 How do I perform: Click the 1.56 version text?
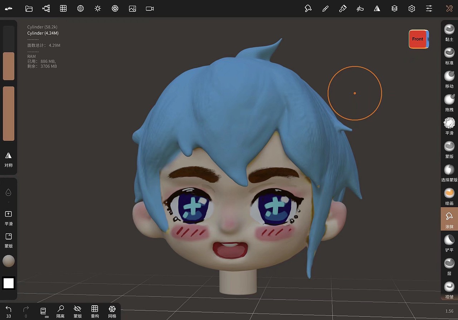pyautogui.click(x=449, y=311)
